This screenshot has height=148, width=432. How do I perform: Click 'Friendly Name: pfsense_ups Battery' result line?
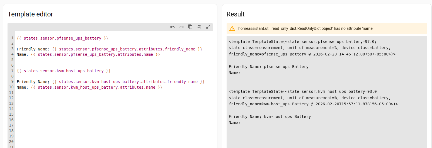tap(268, 67)
